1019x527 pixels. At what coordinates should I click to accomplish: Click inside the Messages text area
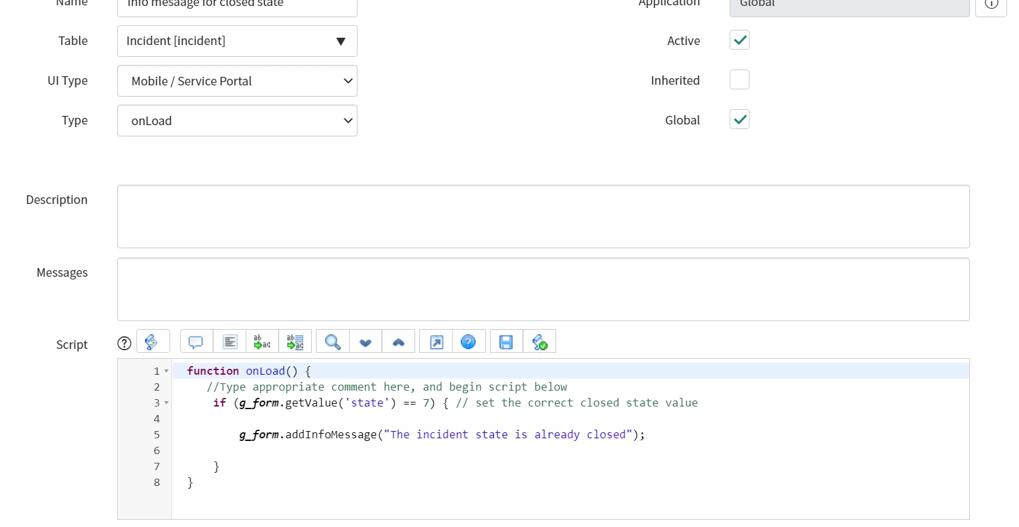click(x=544, y=289)
